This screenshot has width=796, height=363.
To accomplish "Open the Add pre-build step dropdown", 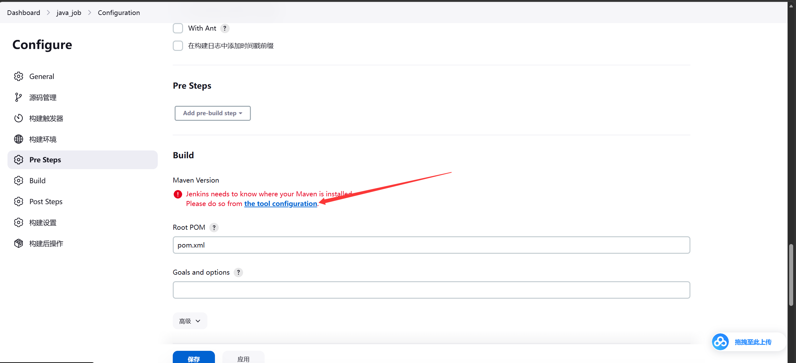I will (212, 113).
